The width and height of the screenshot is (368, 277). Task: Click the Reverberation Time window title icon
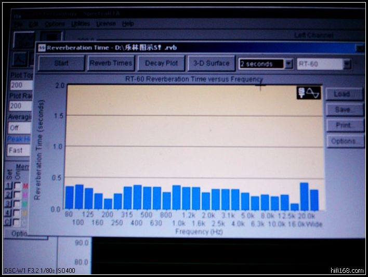41,47
